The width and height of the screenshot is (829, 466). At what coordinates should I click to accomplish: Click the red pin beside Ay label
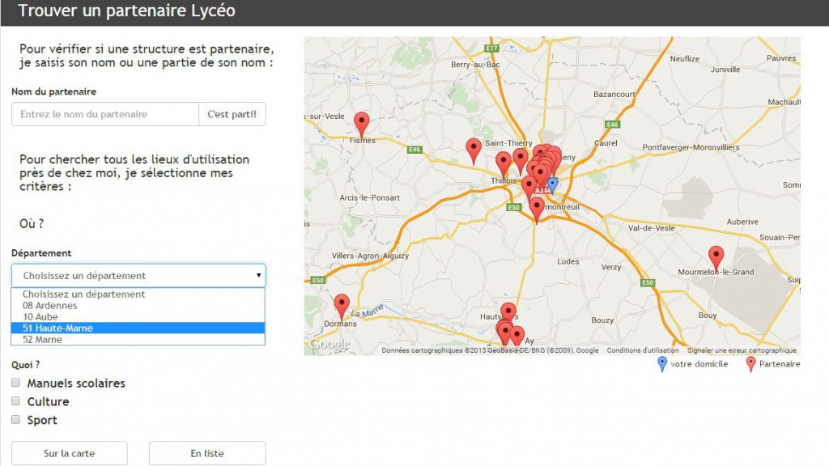click(517, 335)
